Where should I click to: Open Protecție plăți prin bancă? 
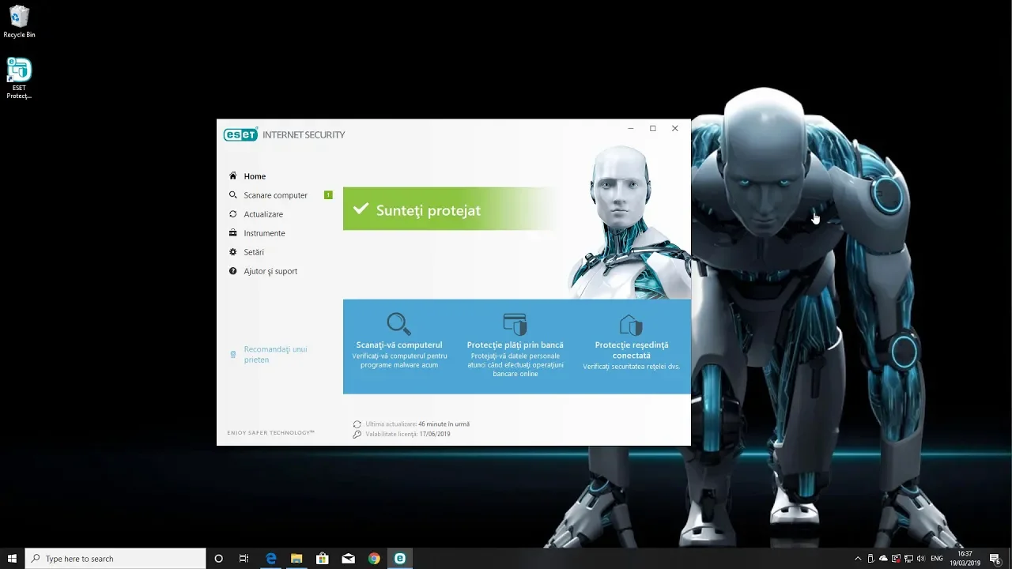tap(515, 346)
